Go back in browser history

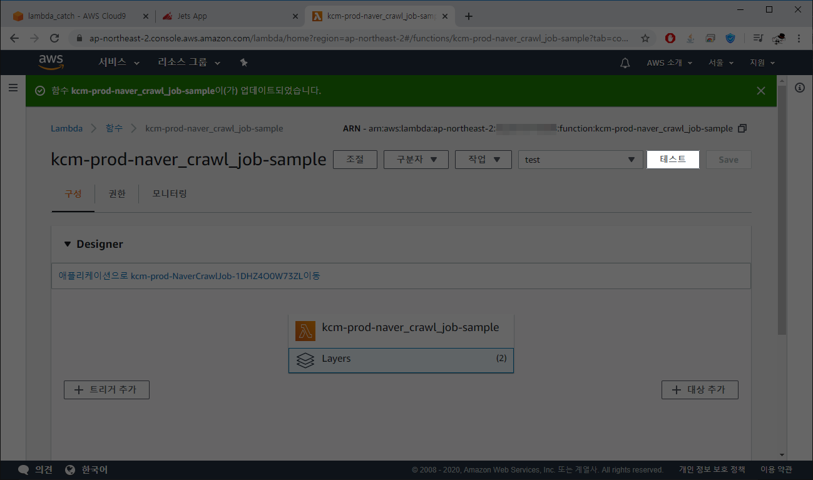pyautogui.click(x=14, y=38)
